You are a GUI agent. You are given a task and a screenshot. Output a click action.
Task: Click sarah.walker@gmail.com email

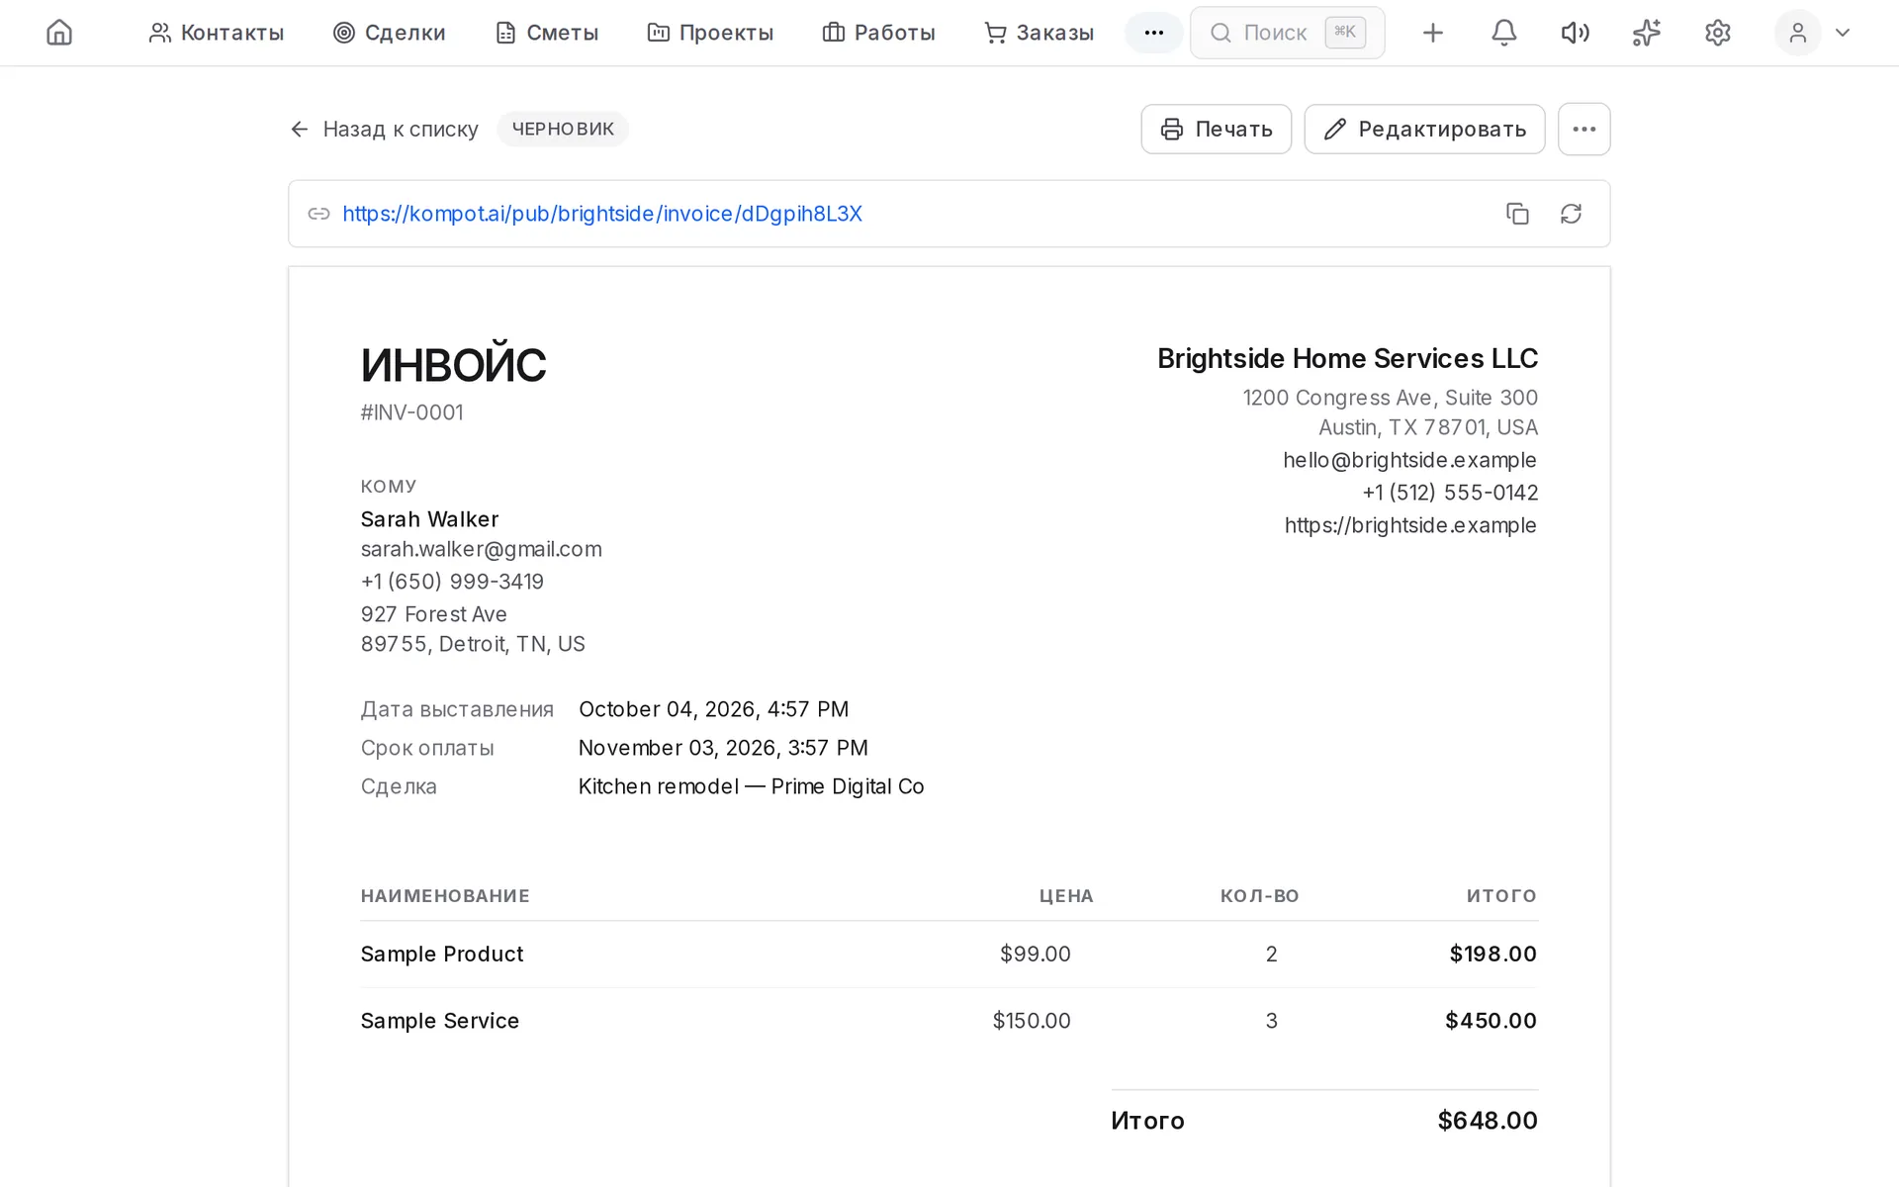(481, 549)
